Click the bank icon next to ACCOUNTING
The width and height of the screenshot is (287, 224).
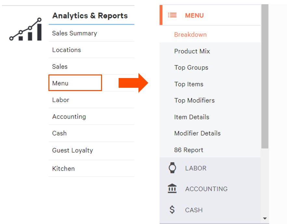click(x=172, y=189)
